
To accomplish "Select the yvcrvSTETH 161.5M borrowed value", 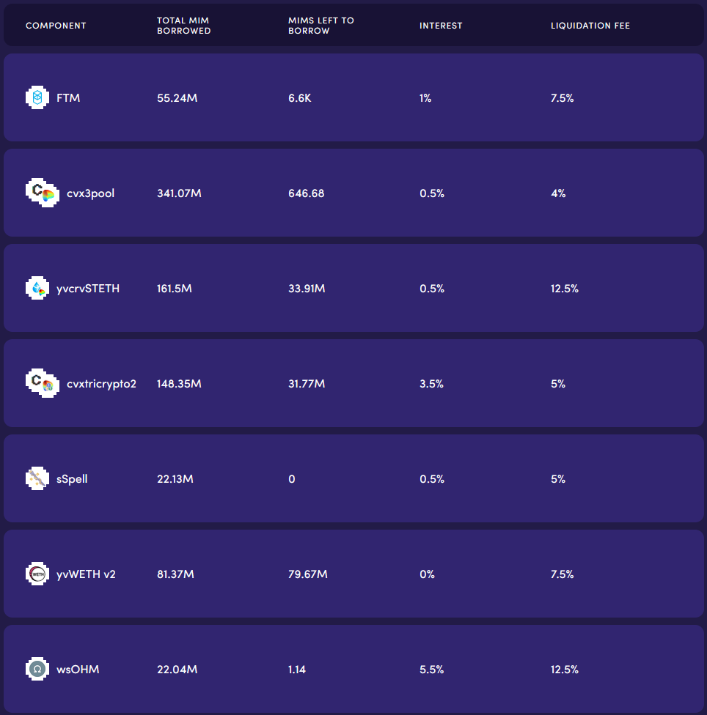I will tap(175, 289).
